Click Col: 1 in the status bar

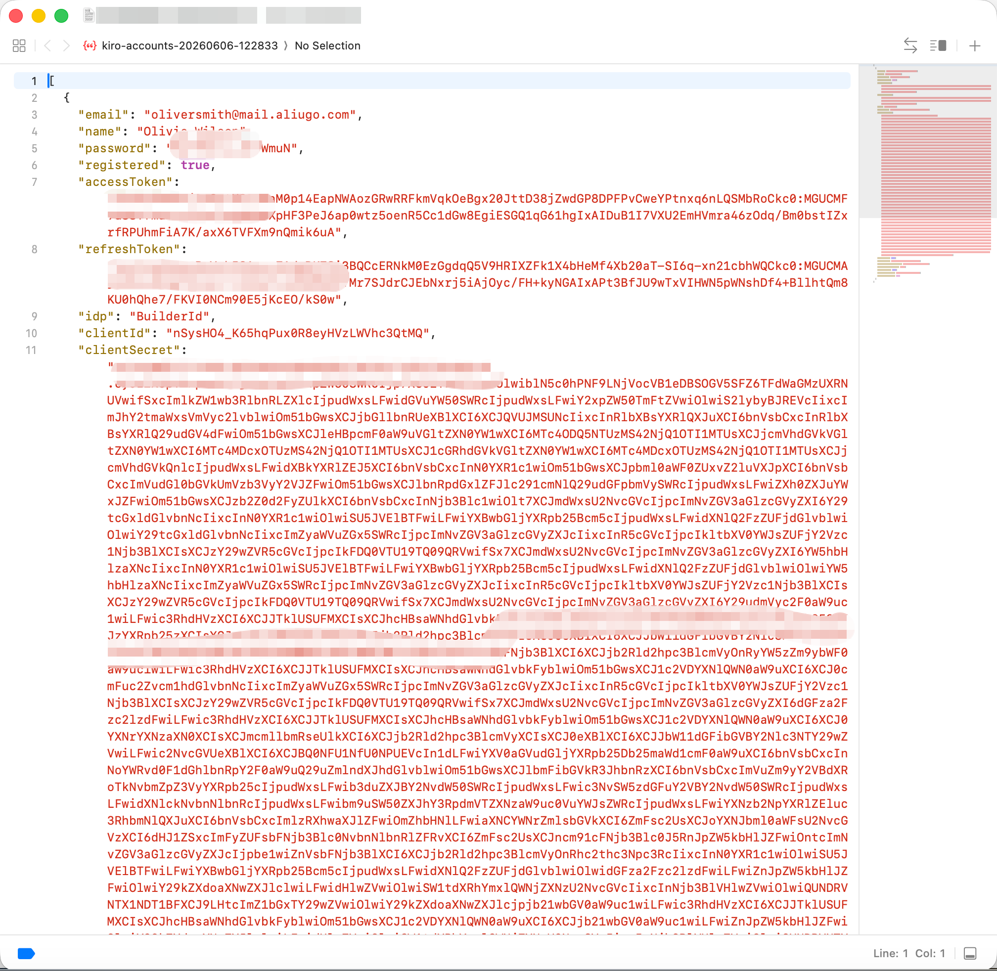pyautogui.click(x=930, y=953)
